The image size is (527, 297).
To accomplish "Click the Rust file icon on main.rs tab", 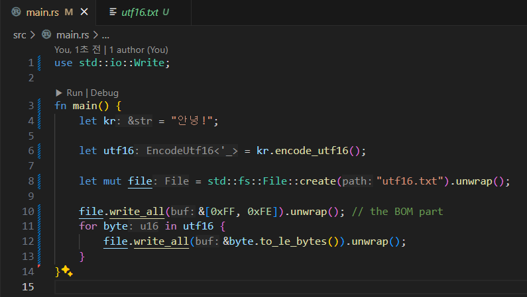I will coord(16,13).
